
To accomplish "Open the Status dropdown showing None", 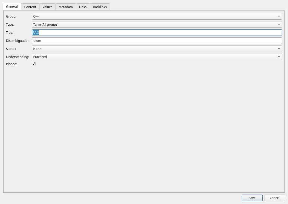I will [157, 49].
